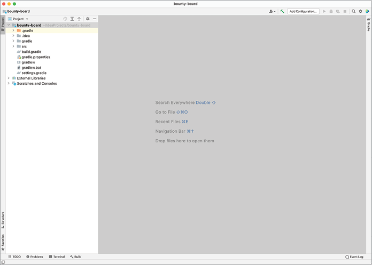Viewport: 372px width, 265px height.
Task: Expand the src folder
Action: pos(13,46)
